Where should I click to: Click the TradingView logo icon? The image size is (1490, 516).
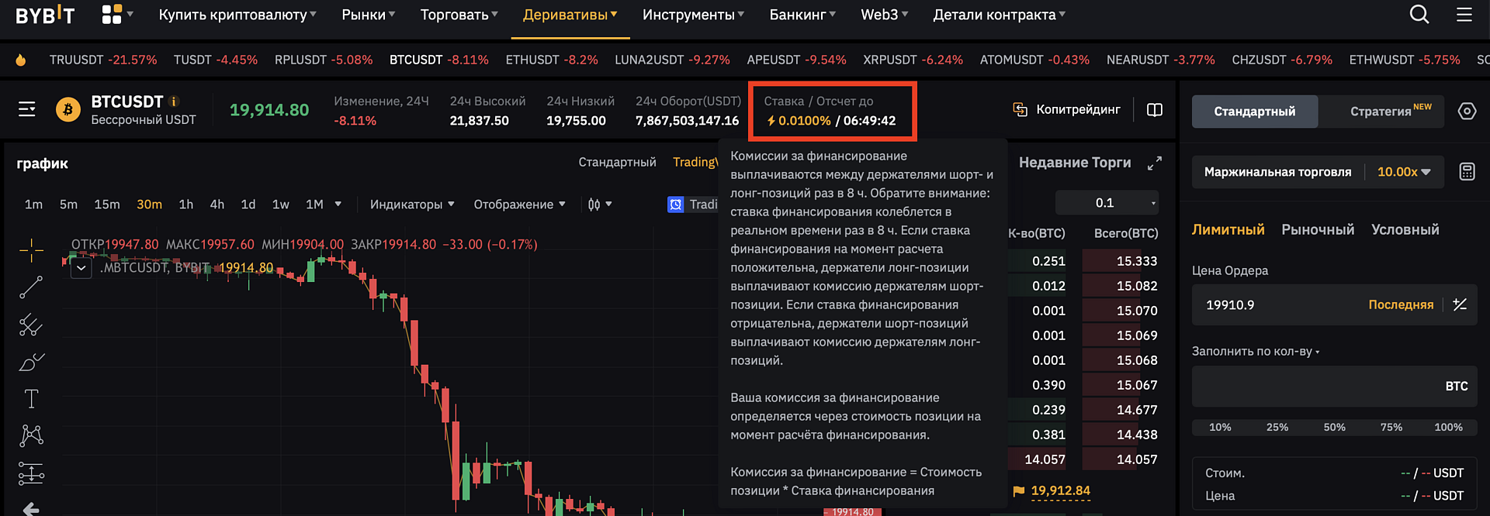click(x=676, y=204)
